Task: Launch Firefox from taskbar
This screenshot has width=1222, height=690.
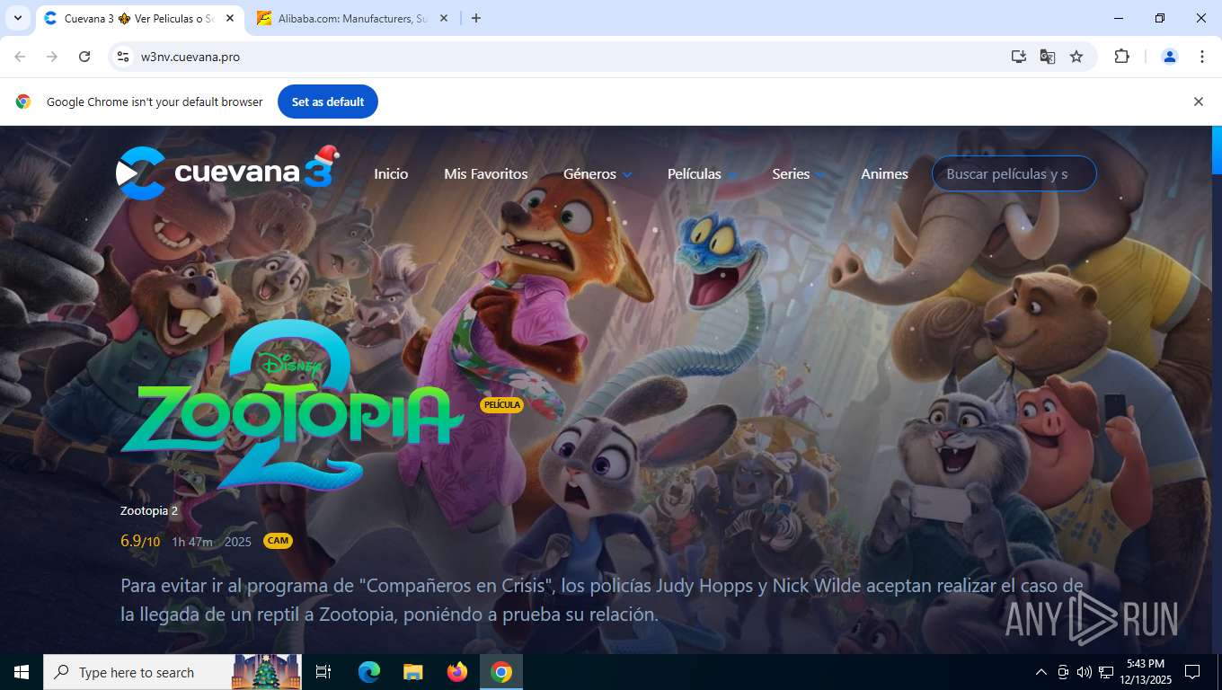Action: [457, 672]
